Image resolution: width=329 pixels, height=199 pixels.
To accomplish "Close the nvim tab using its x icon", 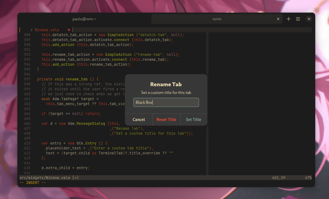I will click(278, 19).
